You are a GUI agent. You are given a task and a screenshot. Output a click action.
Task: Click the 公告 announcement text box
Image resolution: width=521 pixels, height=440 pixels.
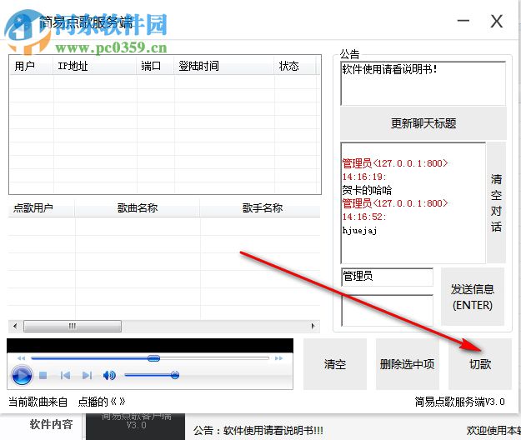(423, 83)
